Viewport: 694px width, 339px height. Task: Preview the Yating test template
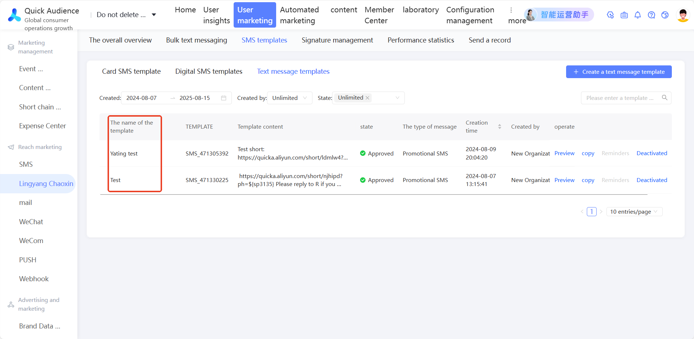pos(564,153)
